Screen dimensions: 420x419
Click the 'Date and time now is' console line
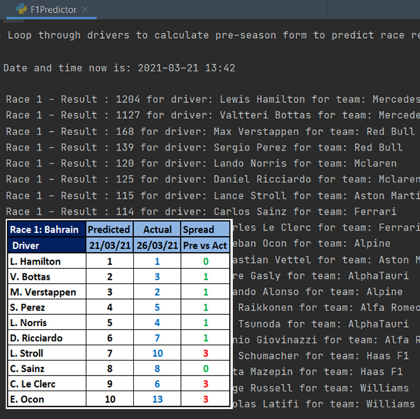[x=119, y=68]
